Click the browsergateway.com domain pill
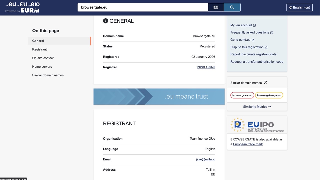This screenshot has width=320, height=180. 269,95
